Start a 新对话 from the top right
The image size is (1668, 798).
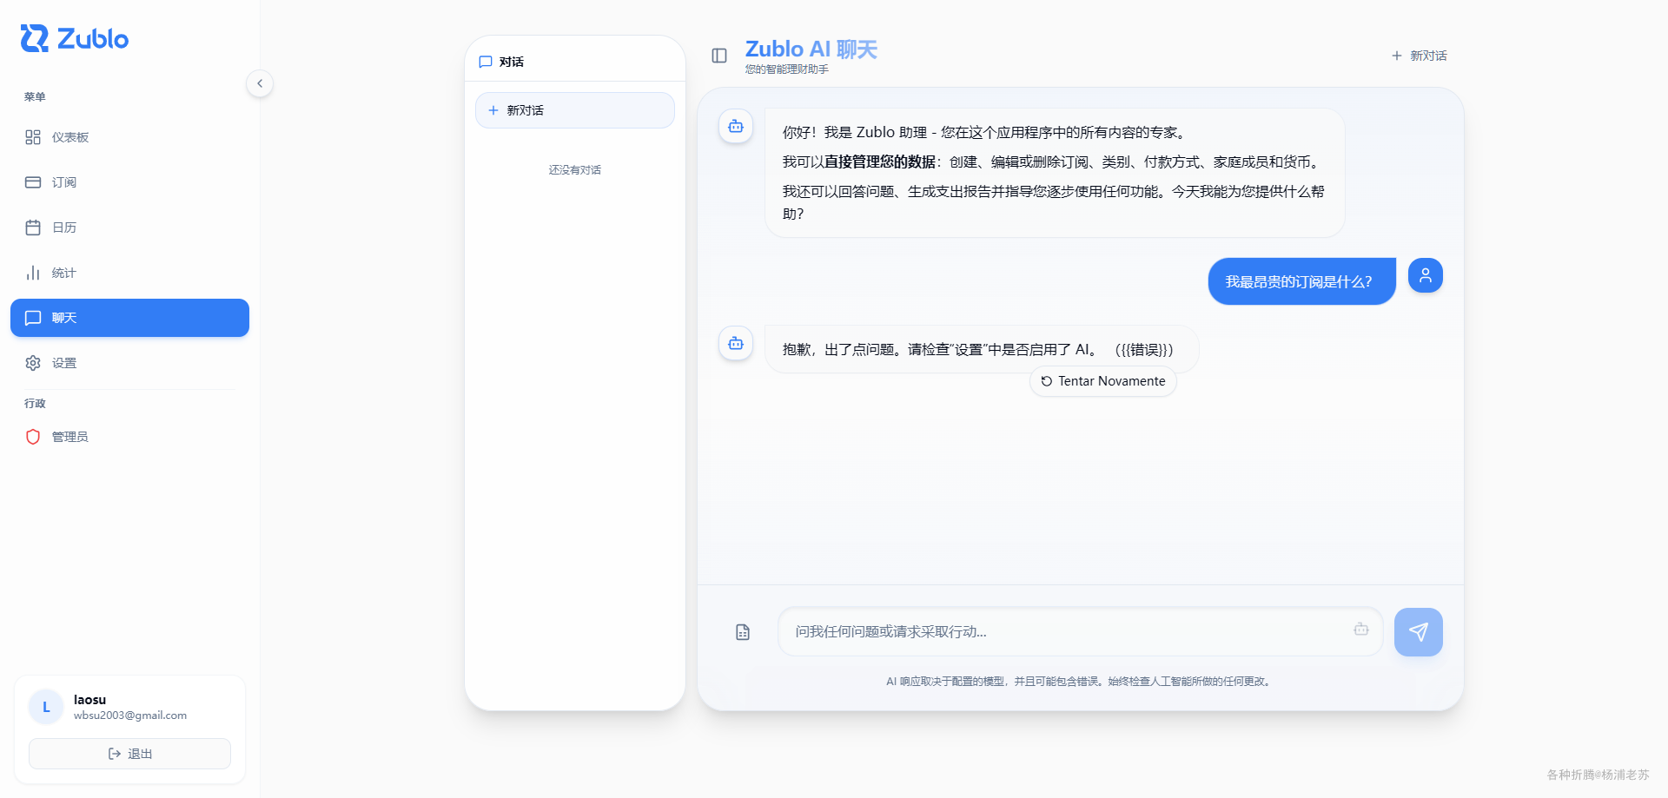click(1419, 56)
